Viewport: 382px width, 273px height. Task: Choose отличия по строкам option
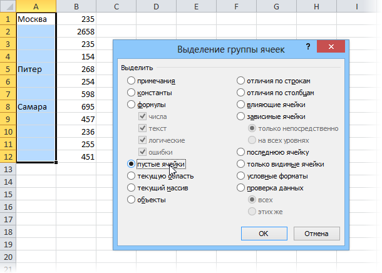click(x=241, y=81)
